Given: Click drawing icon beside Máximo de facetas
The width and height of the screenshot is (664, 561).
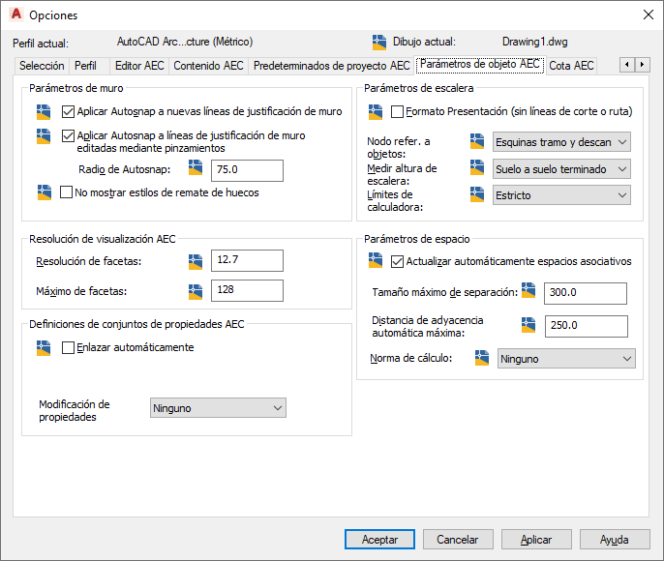Looking at the screenshot, I should (x=196, y=292).
